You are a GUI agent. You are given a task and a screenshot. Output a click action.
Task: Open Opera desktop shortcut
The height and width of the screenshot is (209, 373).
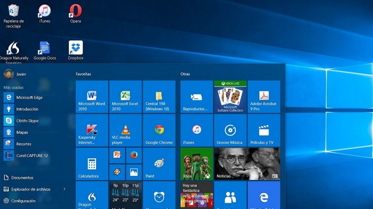coord(76,14)
